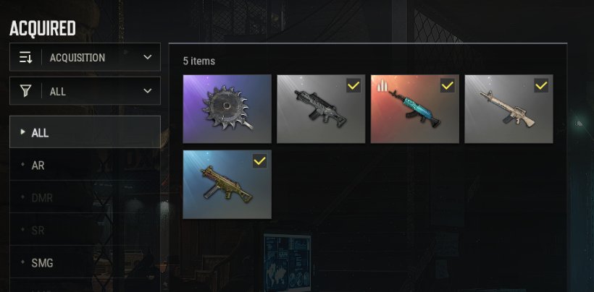Image resolution: width=594 pixels, height=292 pixels.
Task: Toggle checkmark on tan M16 skin
Action: pyautogui.click(x=541, y=86)
